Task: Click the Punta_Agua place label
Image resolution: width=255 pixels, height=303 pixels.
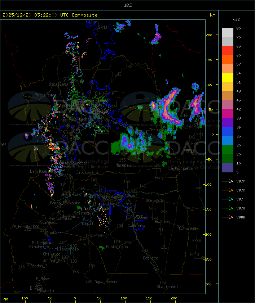Action: [x=117, y=247]
